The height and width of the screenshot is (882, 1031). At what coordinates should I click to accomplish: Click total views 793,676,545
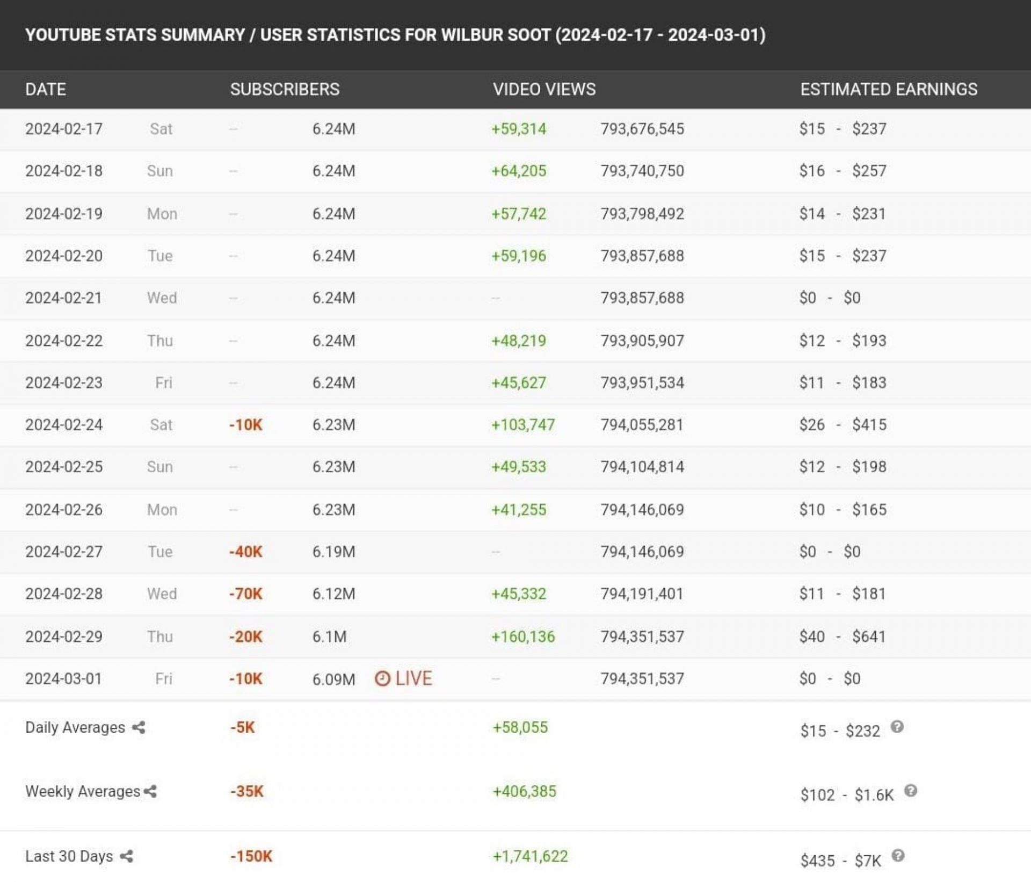[x=642, y=129]
